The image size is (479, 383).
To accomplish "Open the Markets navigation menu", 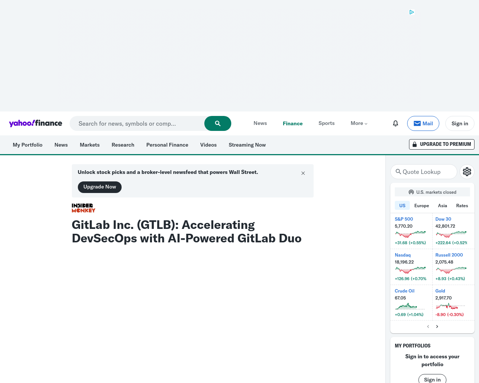I will (89, 145).
